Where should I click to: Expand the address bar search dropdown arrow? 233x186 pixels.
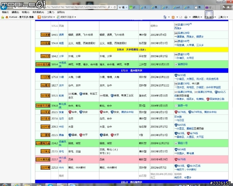pos(112,7)
